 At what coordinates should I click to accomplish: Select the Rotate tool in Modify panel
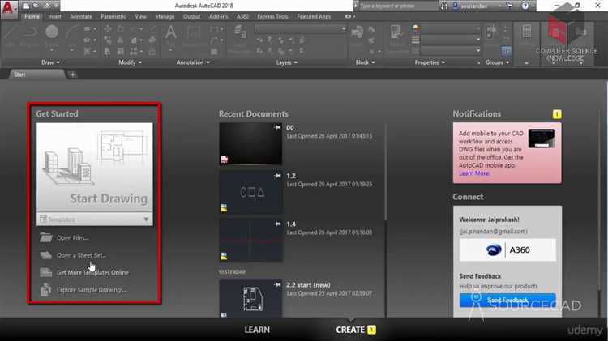pyautogui.click(x=120, y=29)
